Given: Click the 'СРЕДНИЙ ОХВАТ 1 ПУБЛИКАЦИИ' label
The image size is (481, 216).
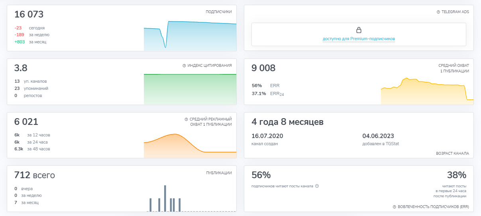Looking at the screenshot, I should (454, 68).
